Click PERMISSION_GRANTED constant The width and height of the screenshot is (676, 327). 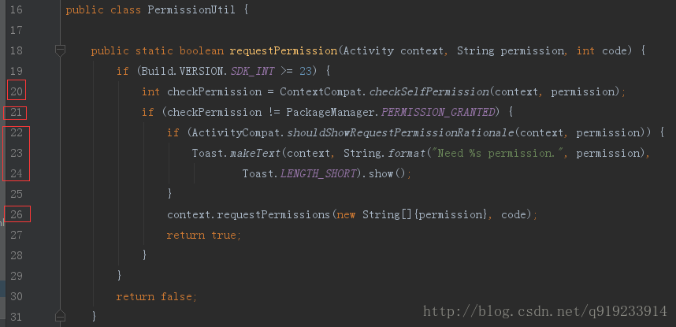[x=438, y=113]
